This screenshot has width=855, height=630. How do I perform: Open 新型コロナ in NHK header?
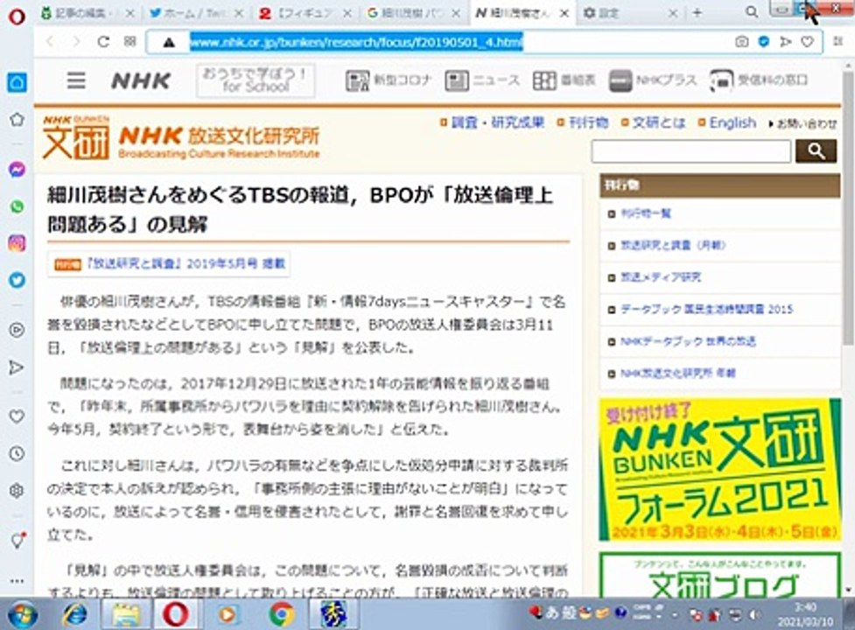[389, 80]
